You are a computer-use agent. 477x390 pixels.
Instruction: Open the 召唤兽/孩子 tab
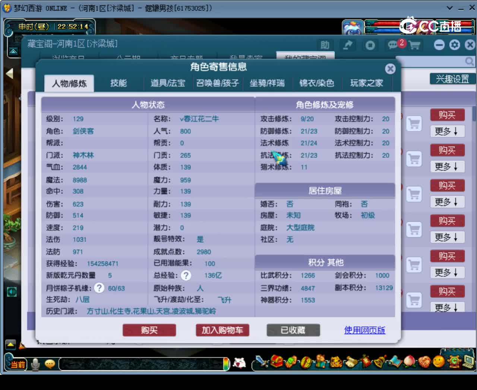point(218,83)
